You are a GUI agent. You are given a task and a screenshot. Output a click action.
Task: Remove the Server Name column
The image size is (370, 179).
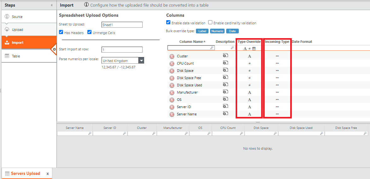click(x=172, y=114)
